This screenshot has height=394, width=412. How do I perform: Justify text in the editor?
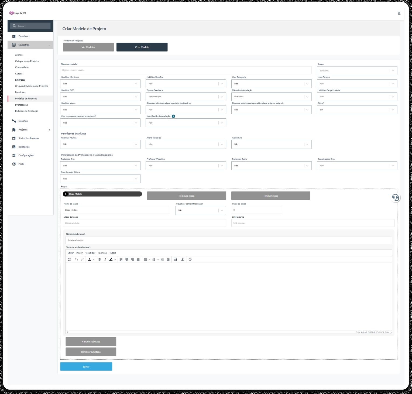(138, 259)
